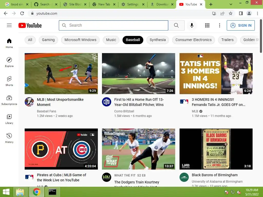Image resolution: width=263 pixels, height=197 pixels.
Task: Open Library in the sidebar
Action: point(9,119)
